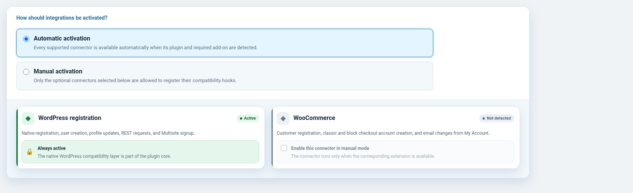This screenshot has width=633, height=193.
Task: Select the Automatic activation radio button
Action: pos(26,39)
